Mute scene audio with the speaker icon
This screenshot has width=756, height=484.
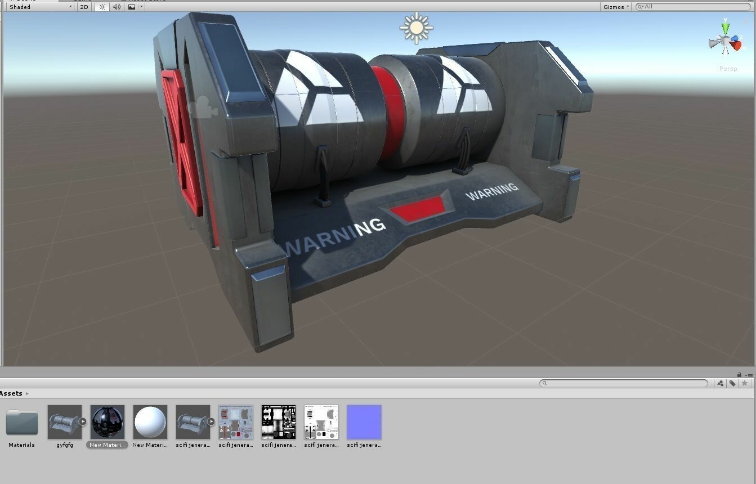tap(117, 7)
